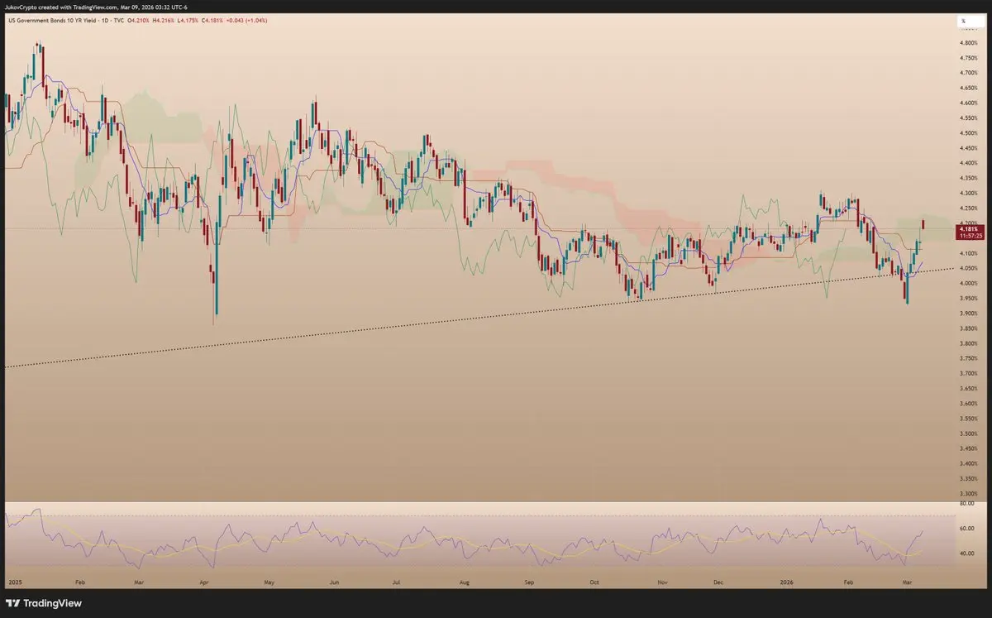Screen dimensions: 992x618
Task: Click the 3.400% price scale label
Action: (970, 463)
